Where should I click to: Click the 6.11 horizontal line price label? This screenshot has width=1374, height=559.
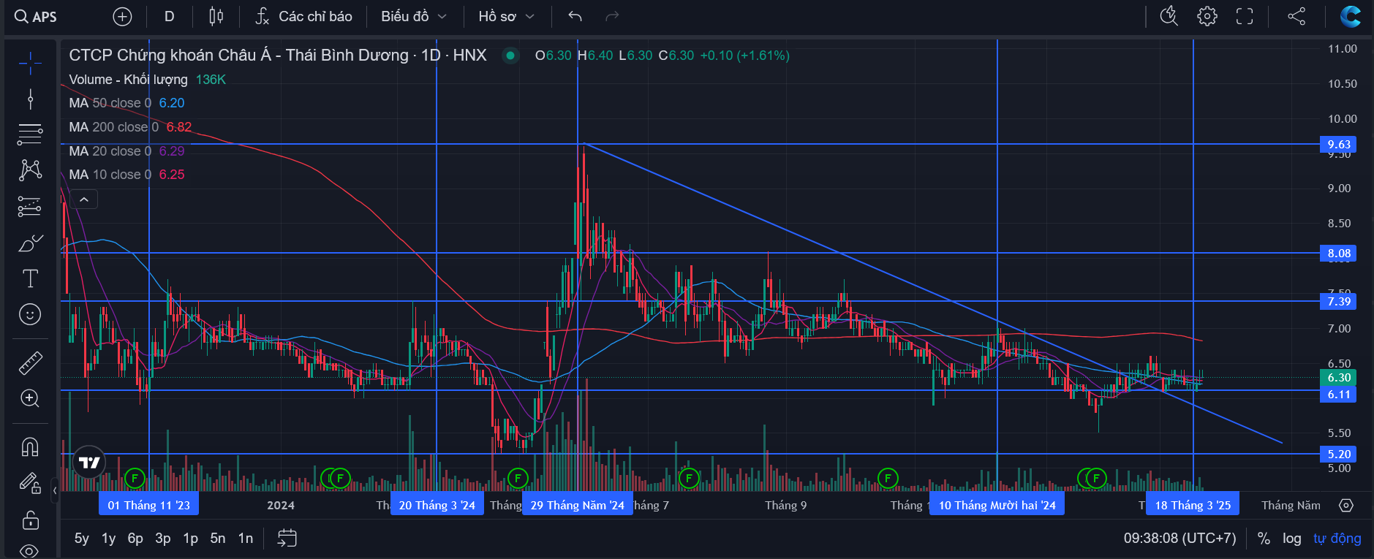click(1338, 395)
